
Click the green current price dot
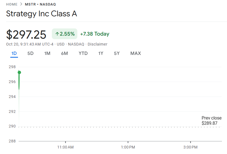click(x=19, y=72)
